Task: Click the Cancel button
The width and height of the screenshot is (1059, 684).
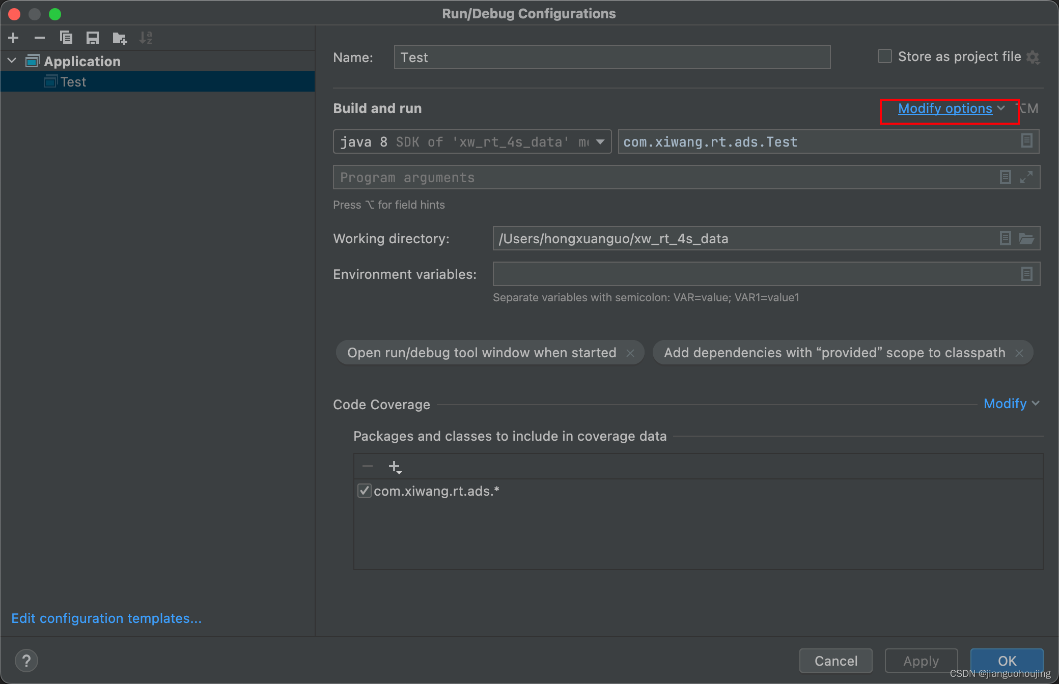Action: click(835, 661)
